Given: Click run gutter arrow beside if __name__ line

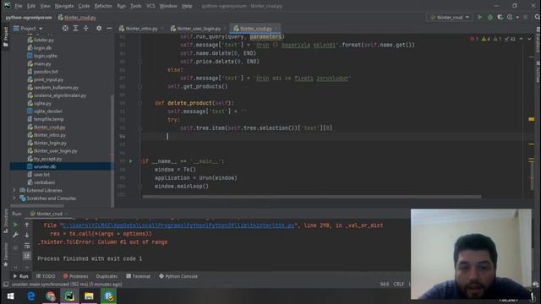Looking at the screenshot, I should click(x=130, y=161).
